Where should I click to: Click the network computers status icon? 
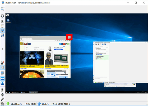pyautogui.click(x=3, y=104)
